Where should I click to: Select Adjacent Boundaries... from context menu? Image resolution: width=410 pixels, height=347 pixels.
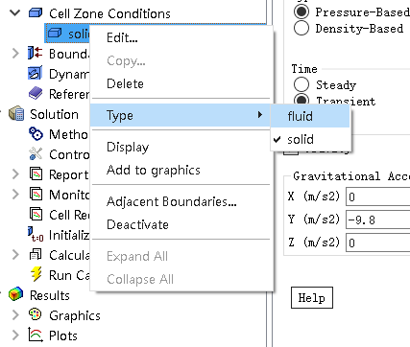point(172,201)
